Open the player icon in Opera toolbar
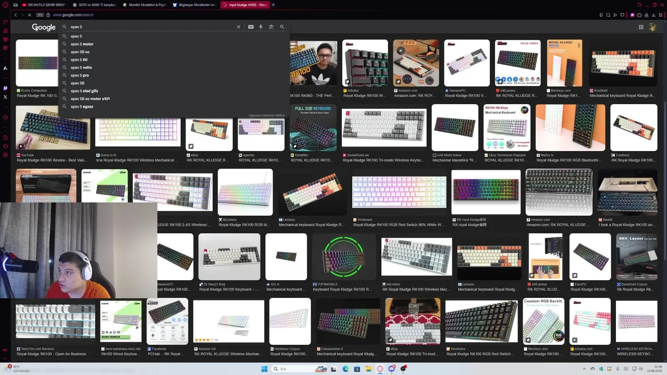Image resolution: width=667 pixels, height=375 pixels. coord(615,15)
